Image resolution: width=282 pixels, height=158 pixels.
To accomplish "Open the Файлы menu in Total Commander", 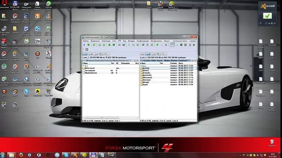I will coord(86,41).
